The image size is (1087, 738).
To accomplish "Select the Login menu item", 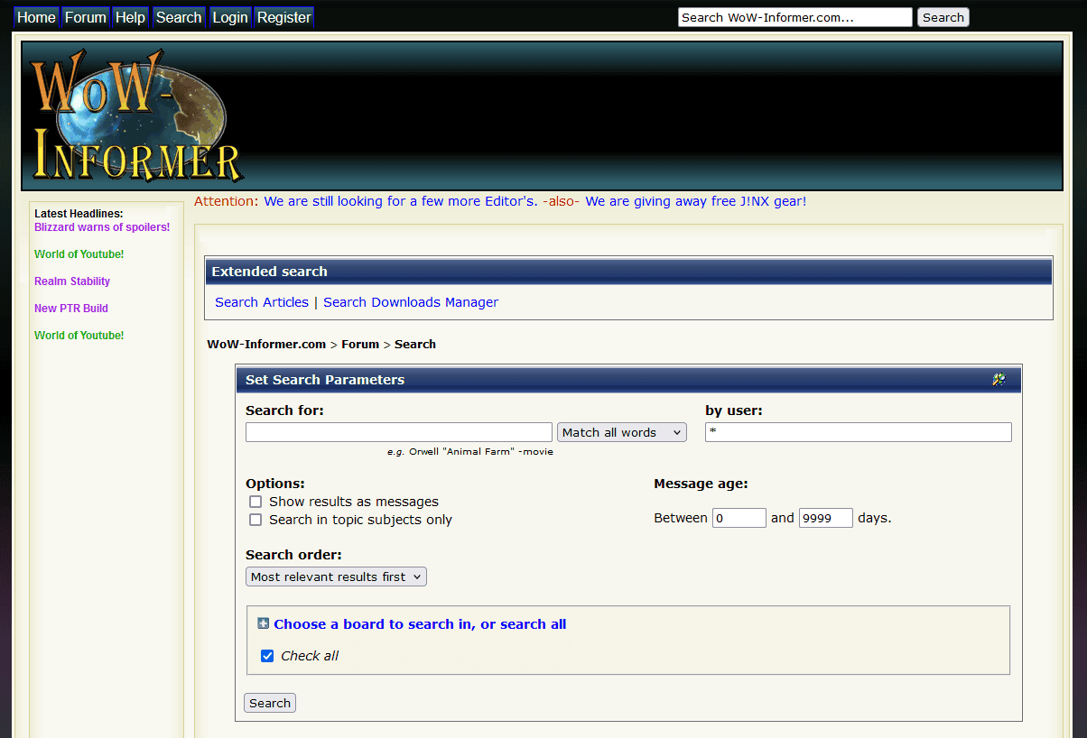I will (x=229, y=17).
